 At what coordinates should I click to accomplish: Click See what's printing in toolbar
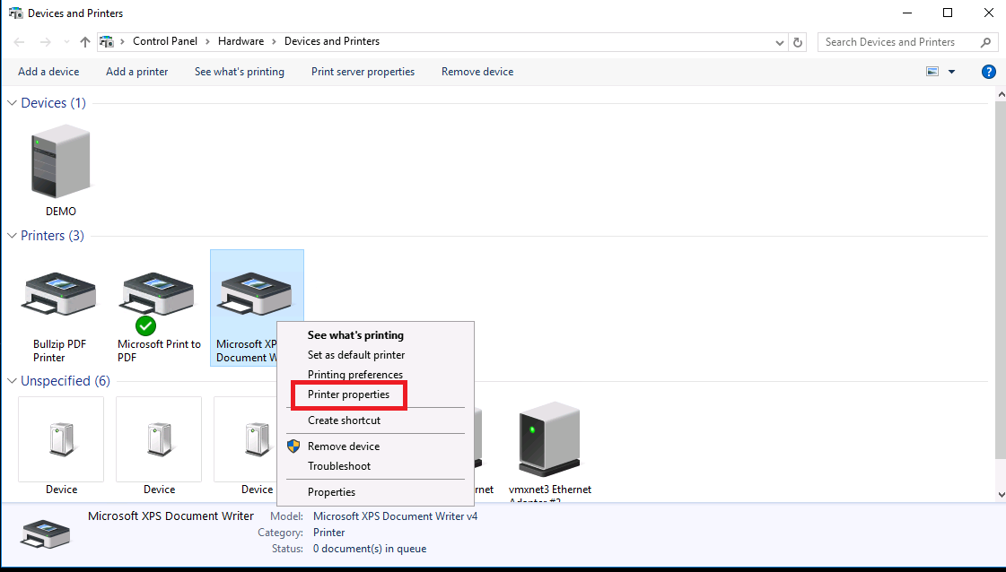pos(240,72)
